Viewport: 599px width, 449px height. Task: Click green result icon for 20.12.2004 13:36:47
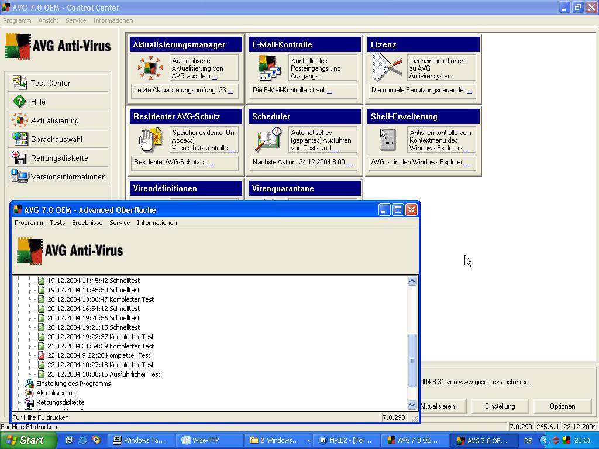pyautogui.click(x=42, y=299)
